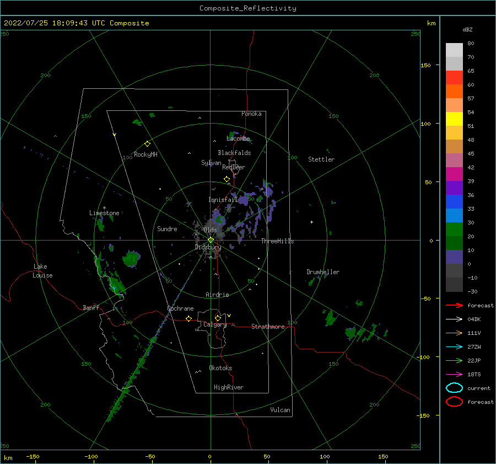Click the yellow diamond marker below RedDeer
Viewport: 496px width, 464px height.
tap(227, 179)
